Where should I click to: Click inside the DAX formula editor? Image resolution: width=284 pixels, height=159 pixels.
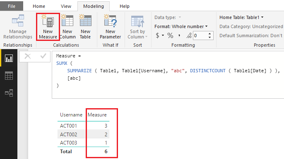pos(168,75)
